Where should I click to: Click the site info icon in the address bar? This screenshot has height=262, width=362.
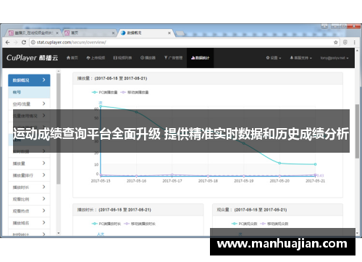[33, 43]
